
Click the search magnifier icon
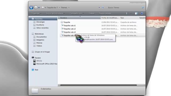click(143, 8)
